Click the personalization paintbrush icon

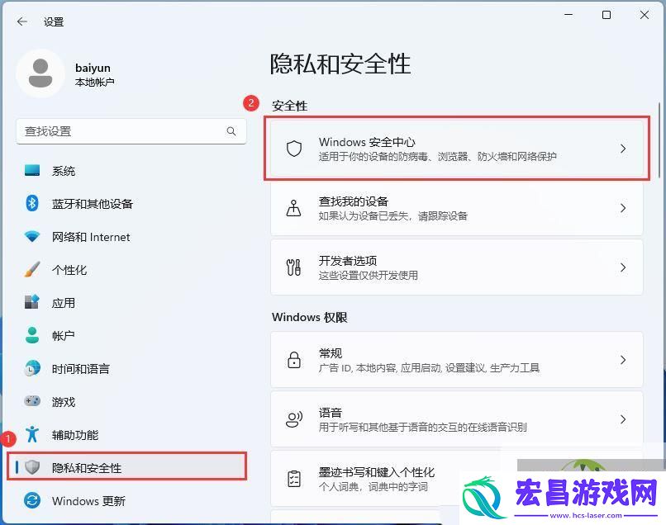(x=32, y=269)
